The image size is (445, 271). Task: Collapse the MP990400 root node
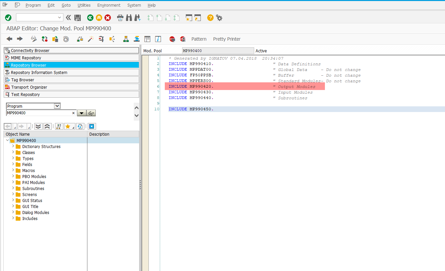7,140
